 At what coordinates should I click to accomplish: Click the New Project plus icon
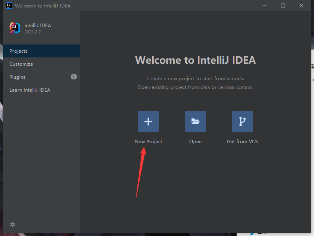(148, 122)
